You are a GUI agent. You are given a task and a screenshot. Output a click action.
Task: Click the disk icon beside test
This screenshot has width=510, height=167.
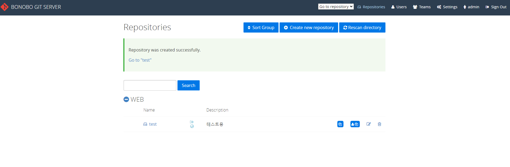[x=145, y=124]
